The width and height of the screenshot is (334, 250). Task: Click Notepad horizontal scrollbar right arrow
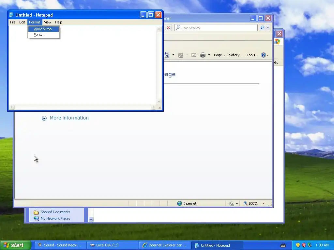pyautogui.click(x=153, y=107)
